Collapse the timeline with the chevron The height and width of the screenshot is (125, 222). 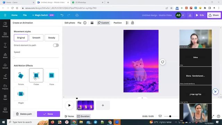click(142, 98)
